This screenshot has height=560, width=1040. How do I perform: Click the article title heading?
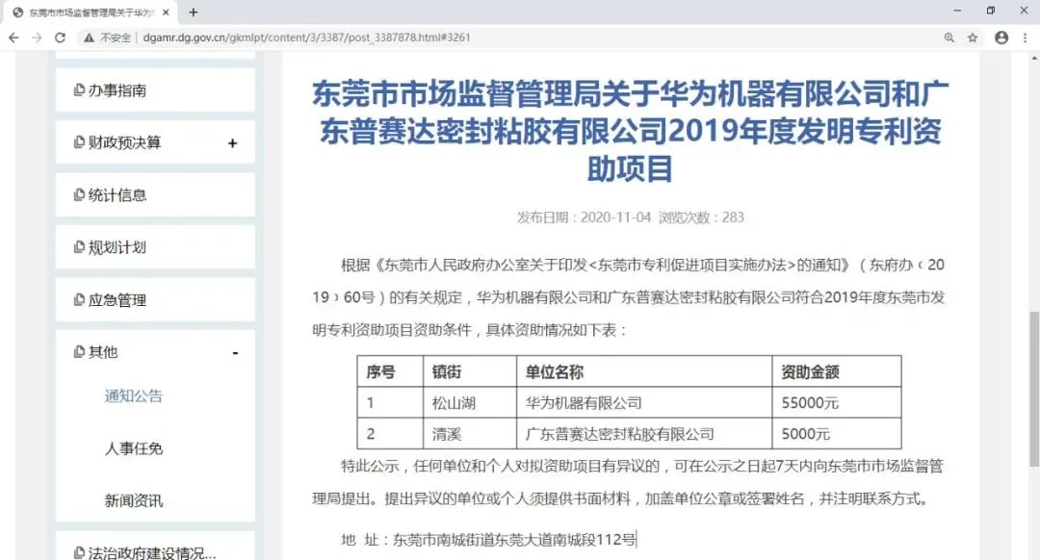click(630, 131)
